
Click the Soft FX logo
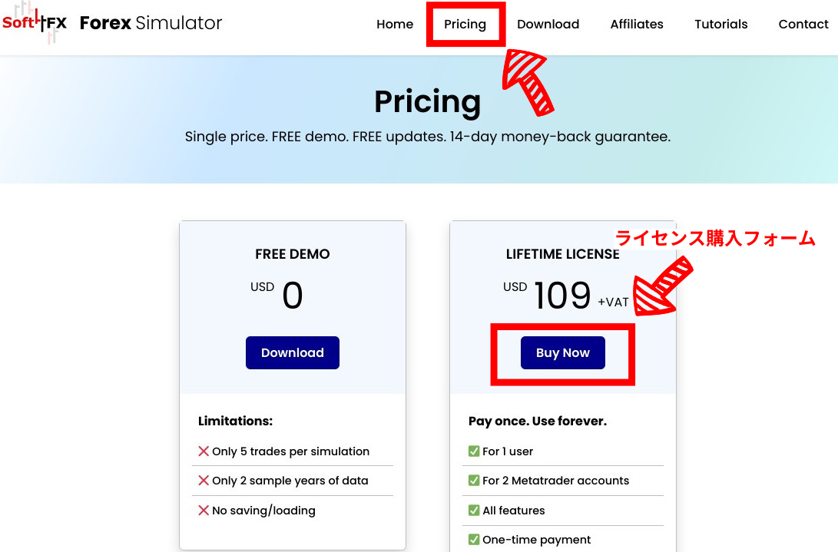click(35, 23)
